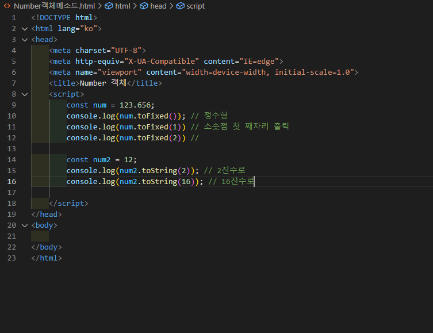Screen dimensions: 433x333
Task: Click the comment '정수형' on line 10
Action: pos(216,116)
